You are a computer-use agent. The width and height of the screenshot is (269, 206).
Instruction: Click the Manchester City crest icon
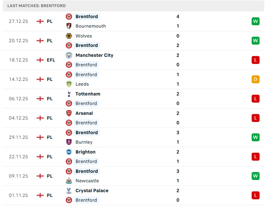coord(69,55)
